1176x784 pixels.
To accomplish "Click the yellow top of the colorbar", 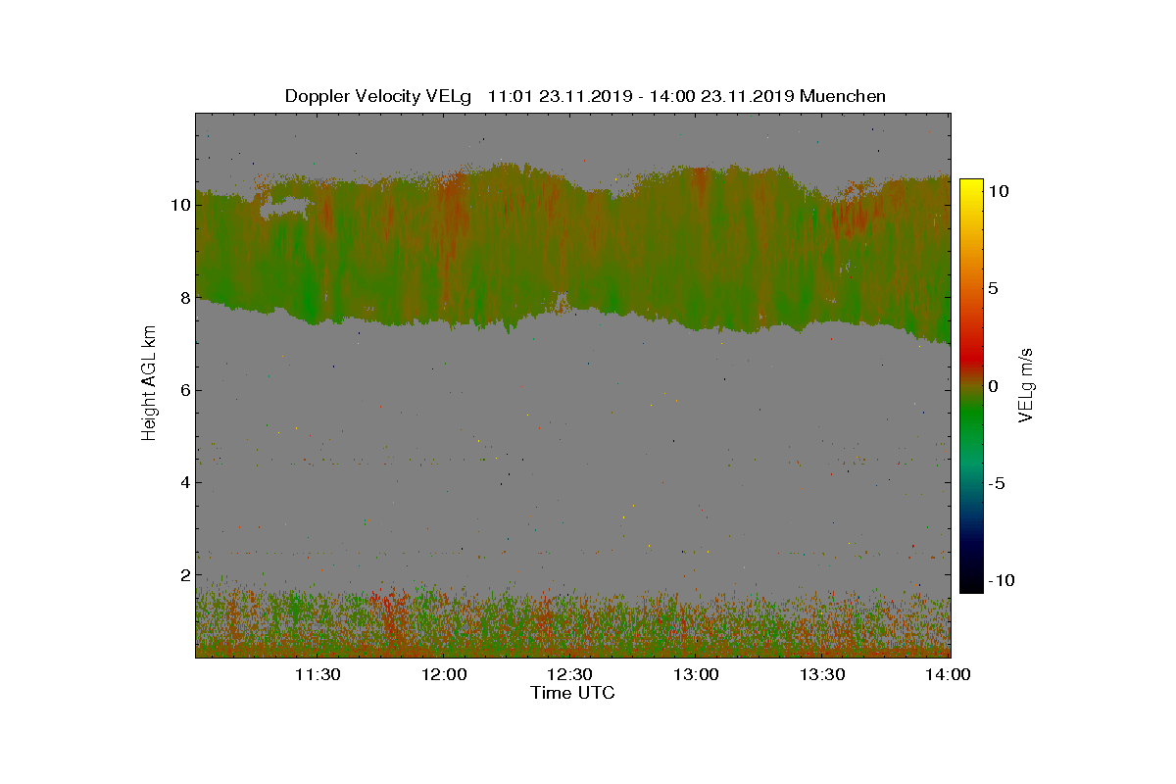I will [970, 186].
